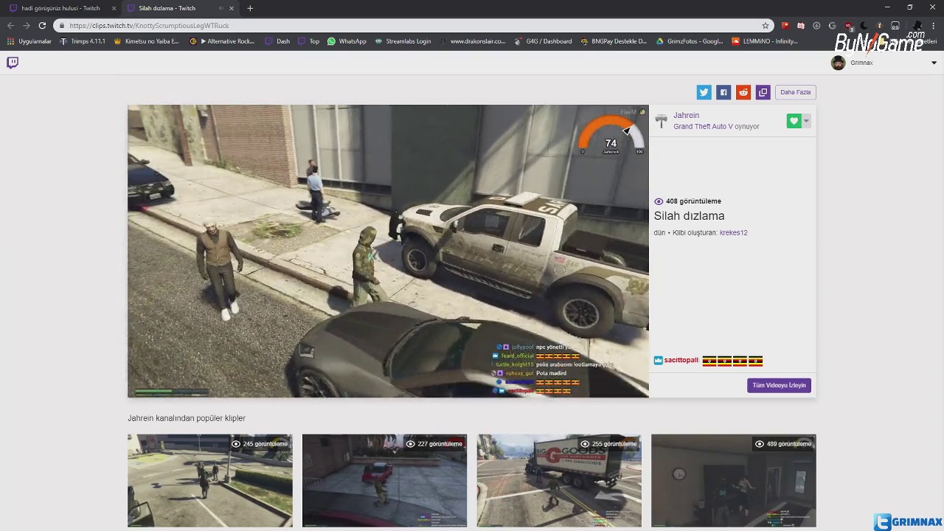Open Trimps 4.11.1 bookmark

pyautogui.click(x=83, y=41)
